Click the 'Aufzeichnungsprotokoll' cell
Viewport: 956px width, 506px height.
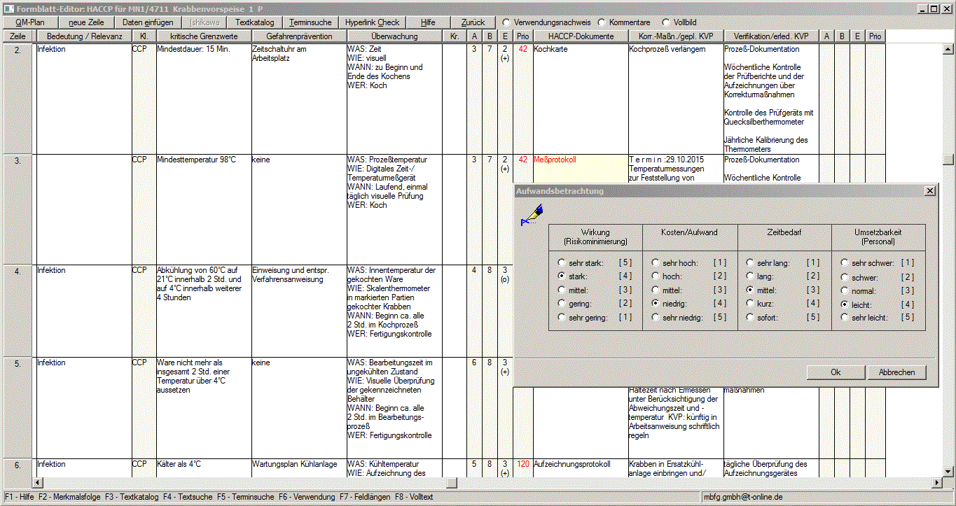coord(572,464)
